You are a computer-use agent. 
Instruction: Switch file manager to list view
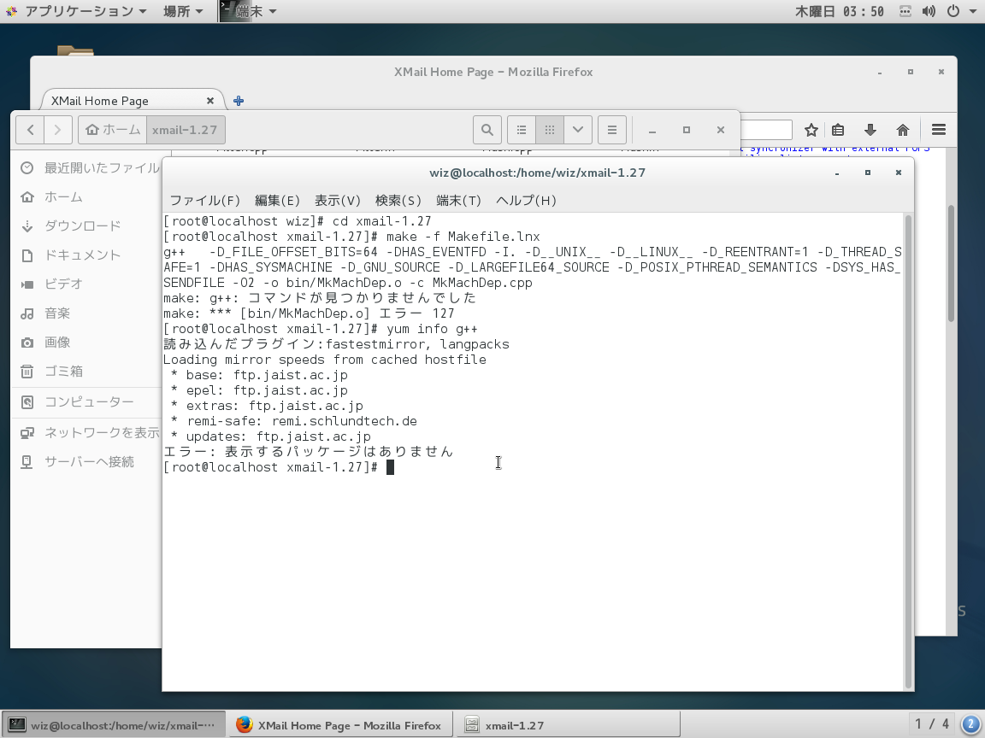click(522, 130)
